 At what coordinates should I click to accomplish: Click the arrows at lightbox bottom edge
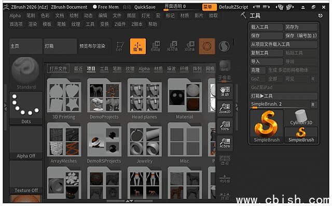(130, 201)
